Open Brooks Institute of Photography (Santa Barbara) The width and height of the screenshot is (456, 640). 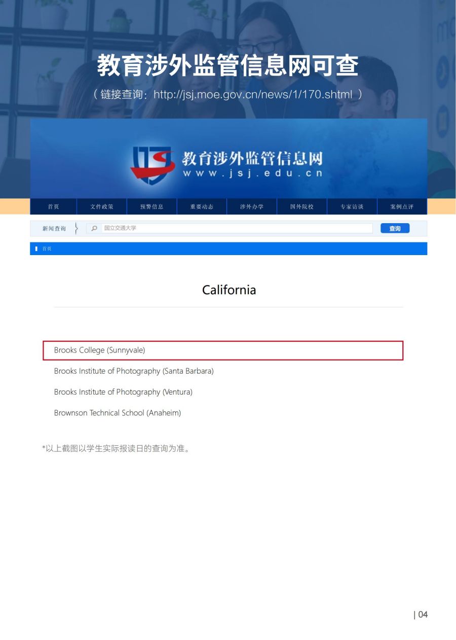pos(134,371)
